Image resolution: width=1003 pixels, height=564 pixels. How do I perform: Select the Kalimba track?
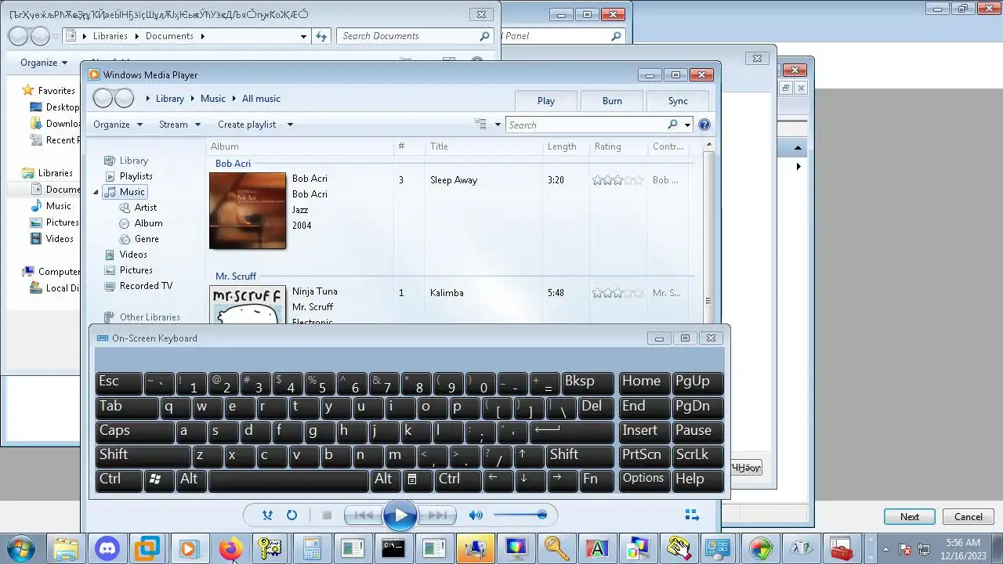click(x=447, y=293)
